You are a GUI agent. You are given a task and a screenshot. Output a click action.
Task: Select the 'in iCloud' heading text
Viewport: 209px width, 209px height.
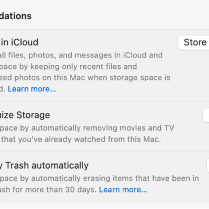20,42
